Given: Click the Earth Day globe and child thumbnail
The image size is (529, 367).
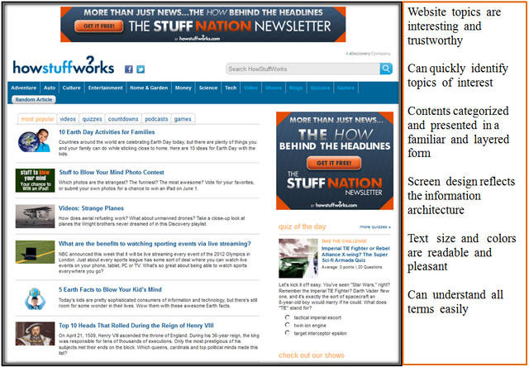Looking at the screenshot, I should click(x=35, y=141).
